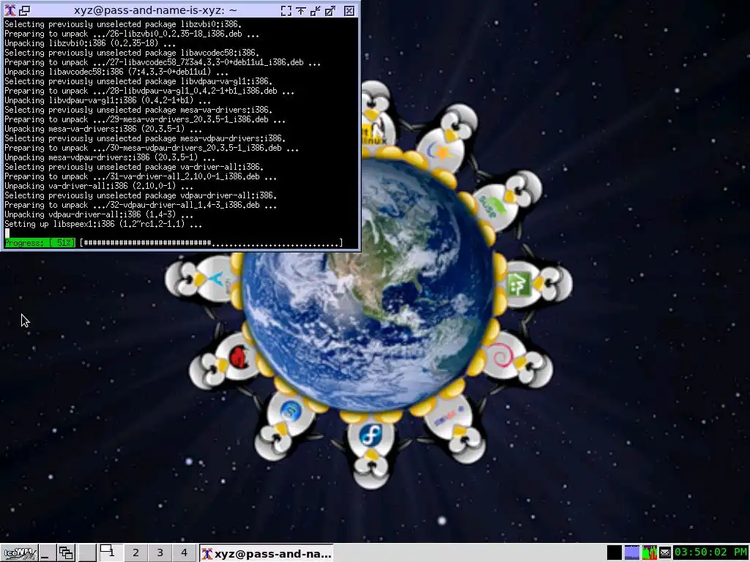The image size is (750, 562).
Task: Open the mailbox envelope icon
Action: click(x=665, y=553)
